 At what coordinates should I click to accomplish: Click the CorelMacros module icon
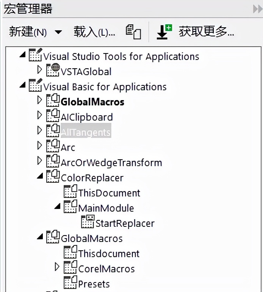[x=70, y=267]
